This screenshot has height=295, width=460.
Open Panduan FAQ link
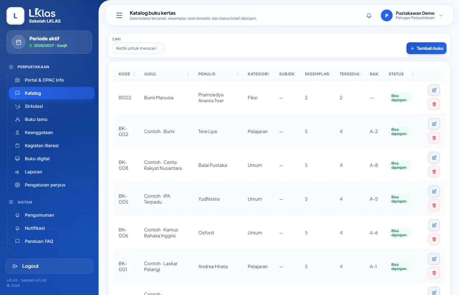52,241
